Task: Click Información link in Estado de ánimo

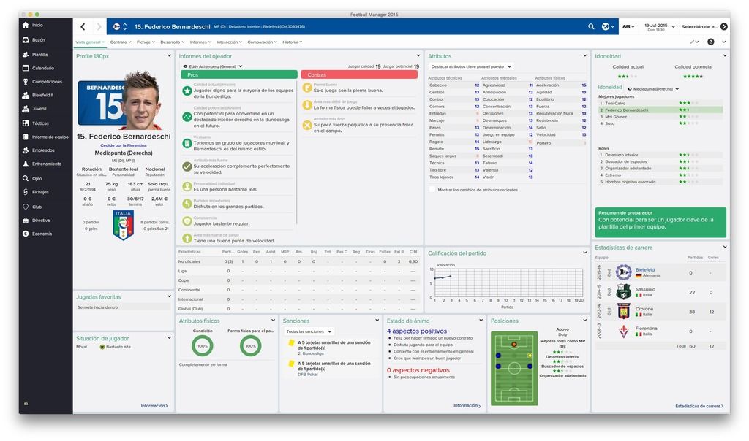Action: click(x=467, y=406)
